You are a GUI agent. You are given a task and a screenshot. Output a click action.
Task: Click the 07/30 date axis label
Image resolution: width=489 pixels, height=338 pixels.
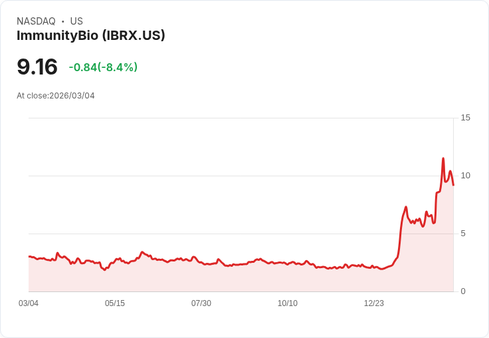coord(201,303)
